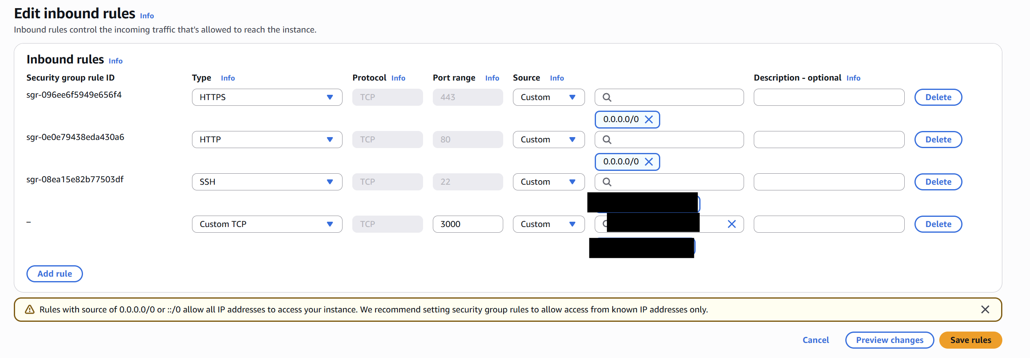The height and width of the screenshot is (358, 1030).
Task: Click source search field for HTTP rule
Action: tap(669, 140)
